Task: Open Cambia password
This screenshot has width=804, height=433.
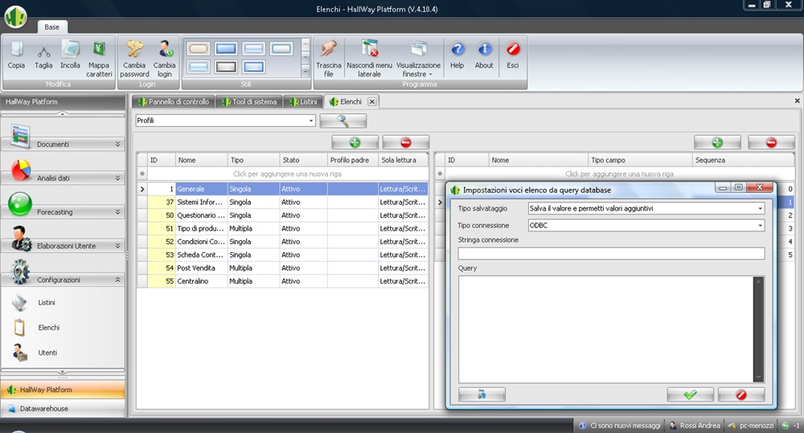Action: pyautogui.click(x=134, y=59)
